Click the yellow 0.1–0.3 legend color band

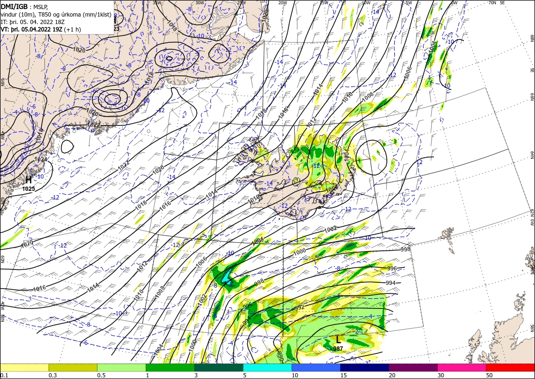24,367
